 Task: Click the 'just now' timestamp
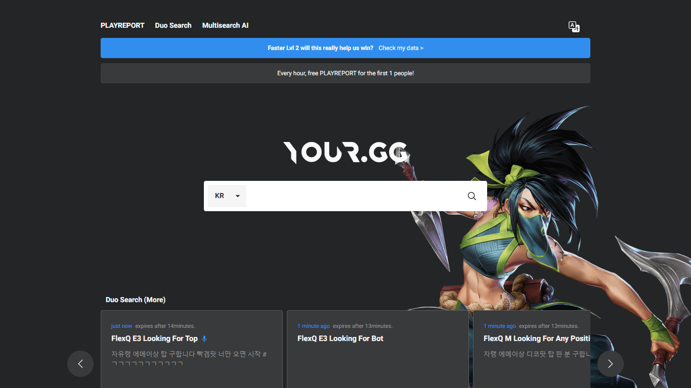(x=121, y=326)
